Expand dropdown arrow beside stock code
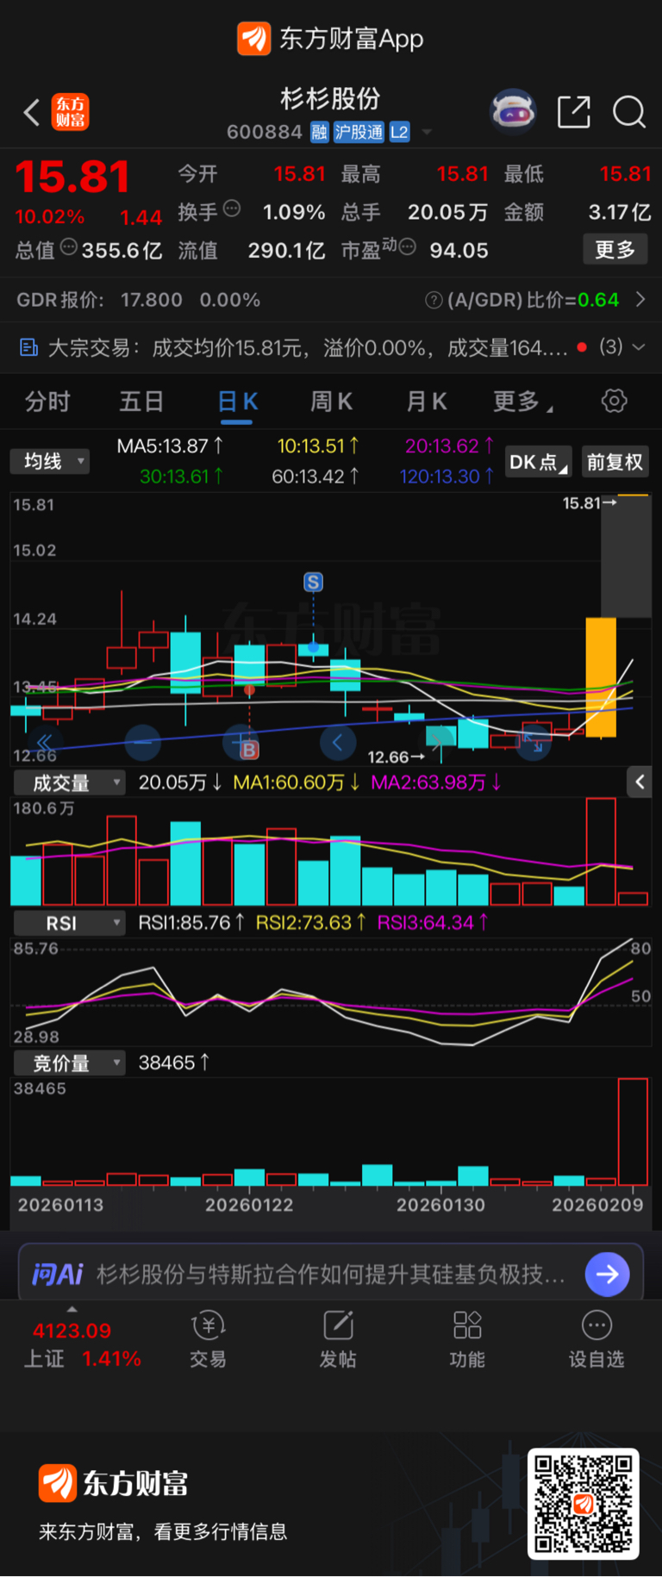 [427, 133]
